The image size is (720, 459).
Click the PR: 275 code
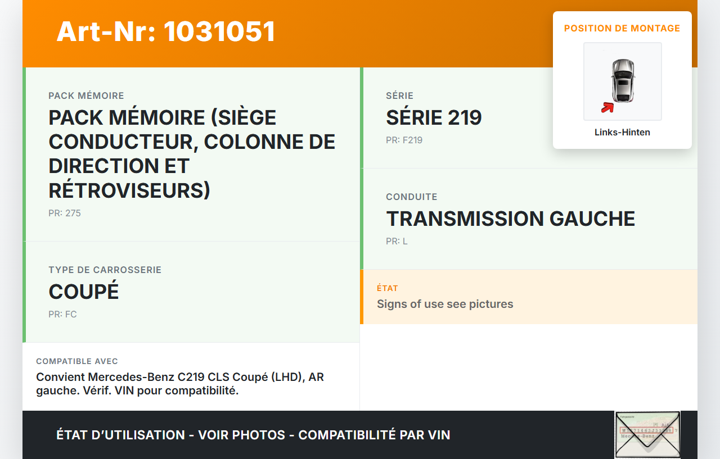coord(65,213)
